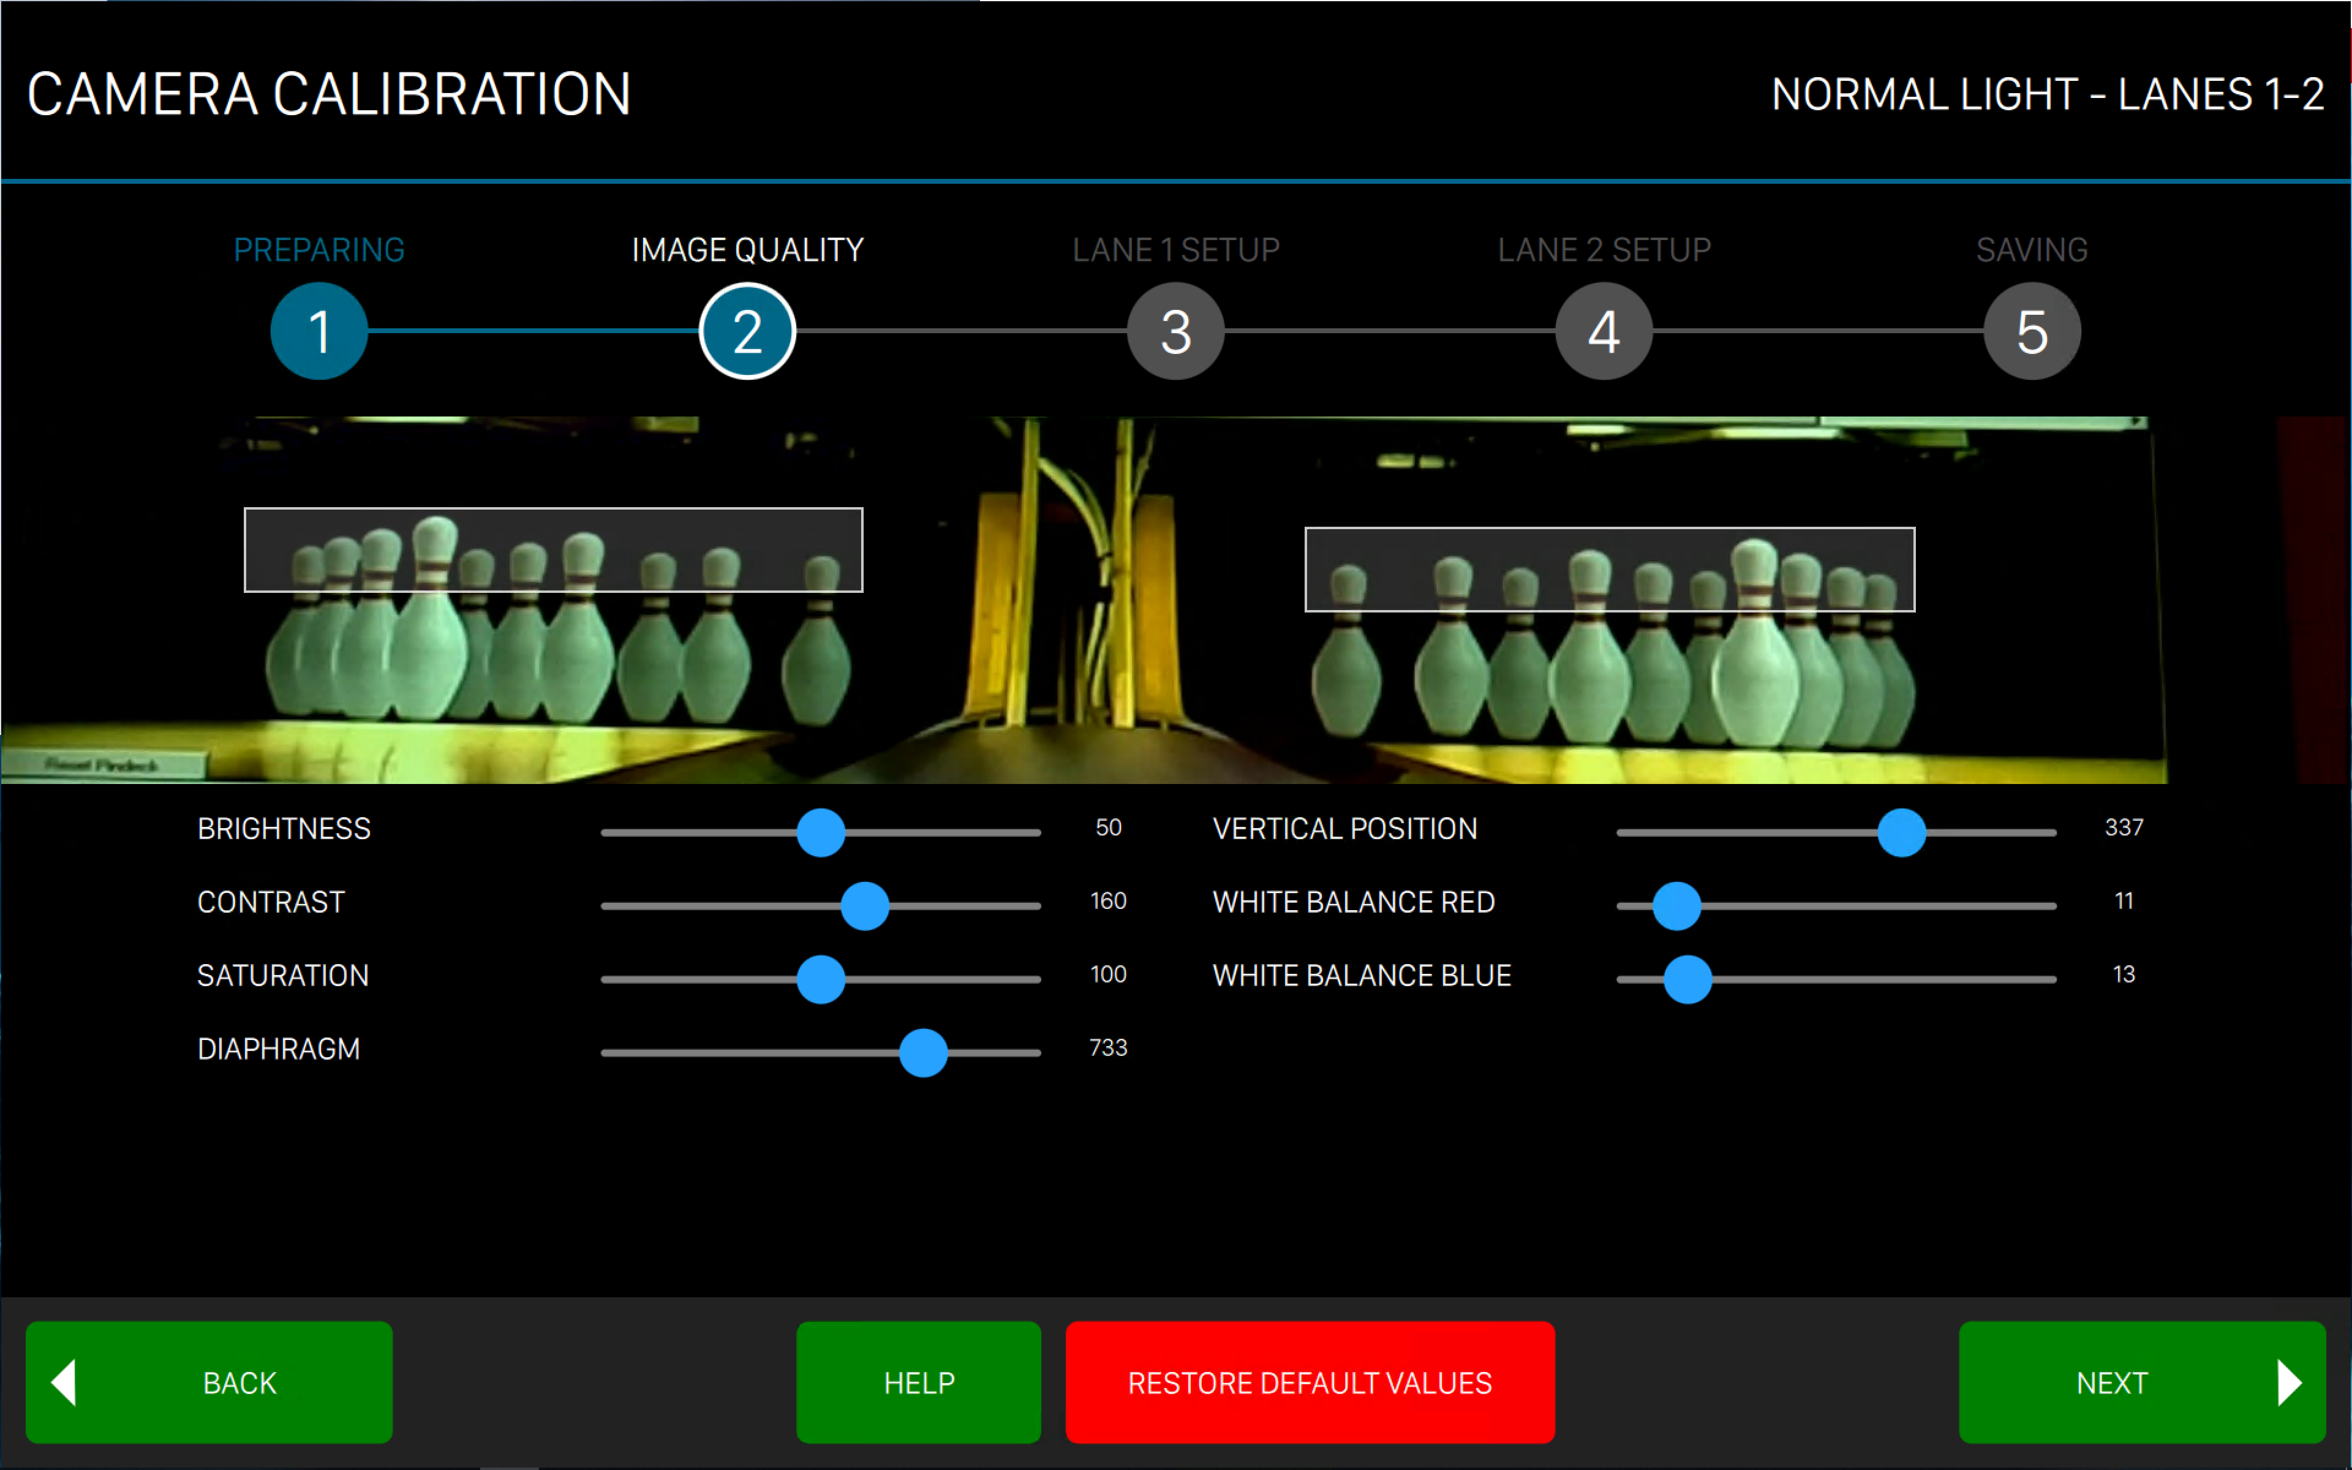Click the left arrow on Back button
This screenshot has width=2352, height=1470.
[x=64, y=1382]
